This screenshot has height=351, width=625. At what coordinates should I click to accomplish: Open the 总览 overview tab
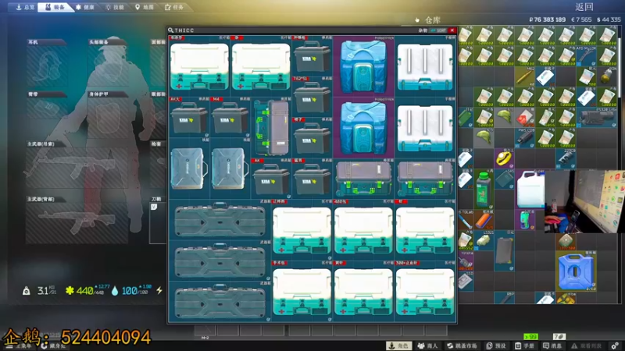[x=25, y=7]
